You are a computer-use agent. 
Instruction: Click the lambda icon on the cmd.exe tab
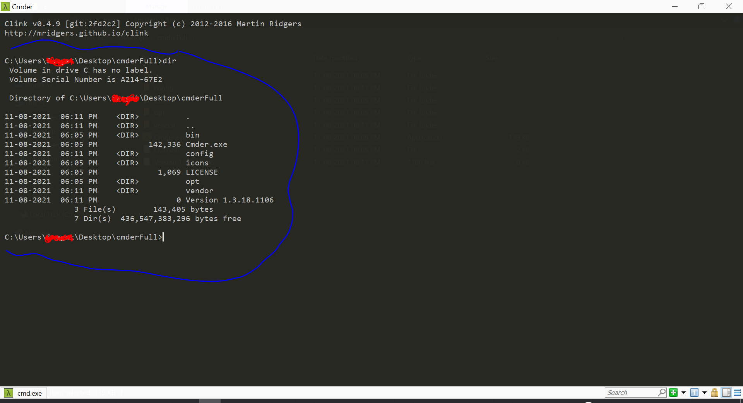(8, 393)
